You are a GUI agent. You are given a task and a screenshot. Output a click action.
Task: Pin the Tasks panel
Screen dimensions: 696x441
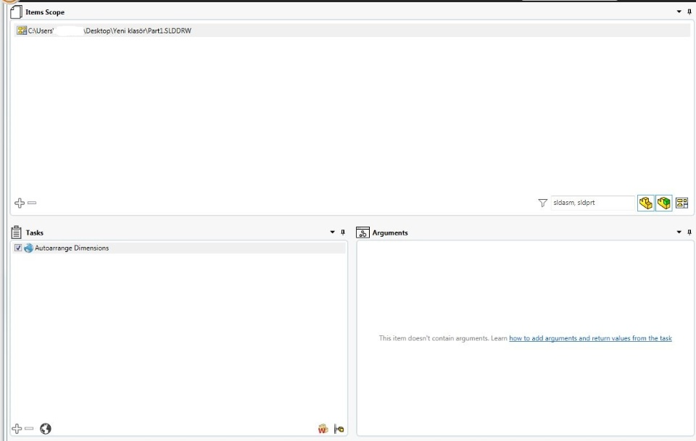click(x=343, y=232)
